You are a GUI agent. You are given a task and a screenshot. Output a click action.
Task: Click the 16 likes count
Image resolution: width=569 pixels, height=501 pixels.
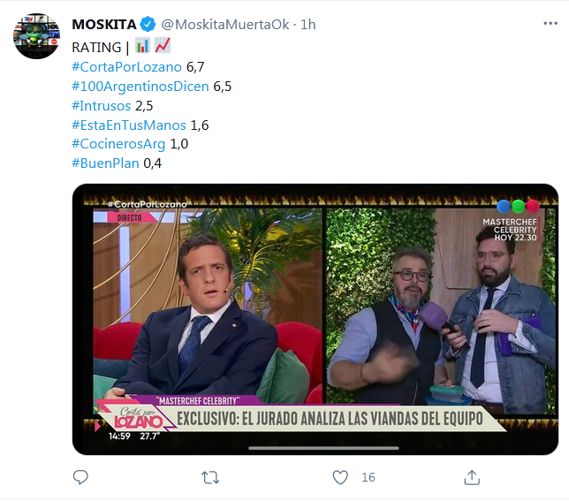[x=368, y=477]
